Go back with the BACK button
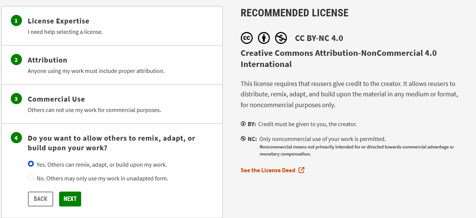Viewport: 476px width, 218px height. point(41,199)
